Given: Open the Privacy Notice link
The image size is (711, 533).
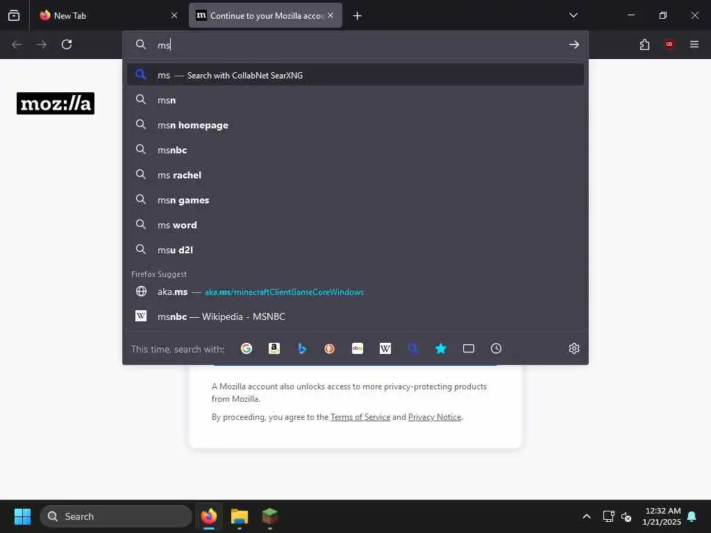Looking at the screenshot, I should [435, 417].
